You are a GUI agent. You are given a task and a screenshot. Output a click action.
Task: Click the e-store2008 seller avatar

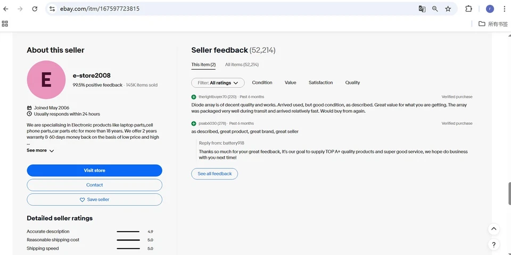46,80
